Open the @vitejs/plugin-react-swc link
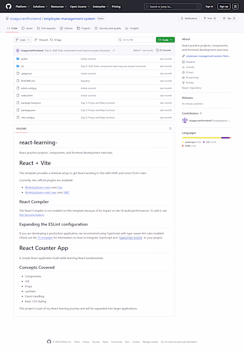 point(41,193)
